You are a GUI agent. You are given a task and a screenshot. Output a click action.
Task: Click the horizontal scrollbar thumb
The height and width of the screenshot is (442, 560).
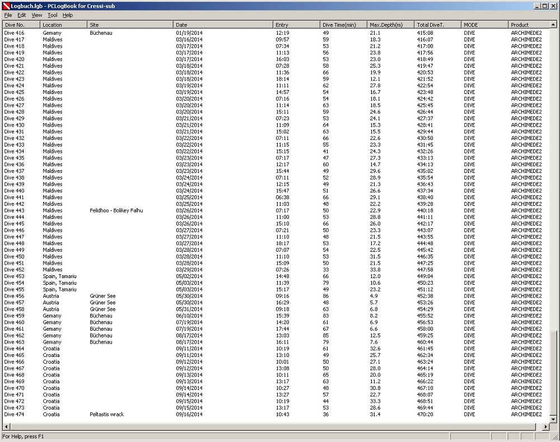273,427
